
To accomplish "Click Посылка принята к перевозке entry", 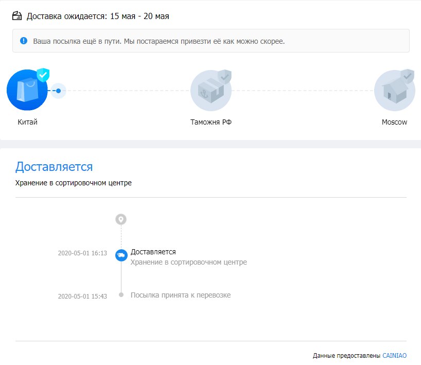I will [181, 295].
